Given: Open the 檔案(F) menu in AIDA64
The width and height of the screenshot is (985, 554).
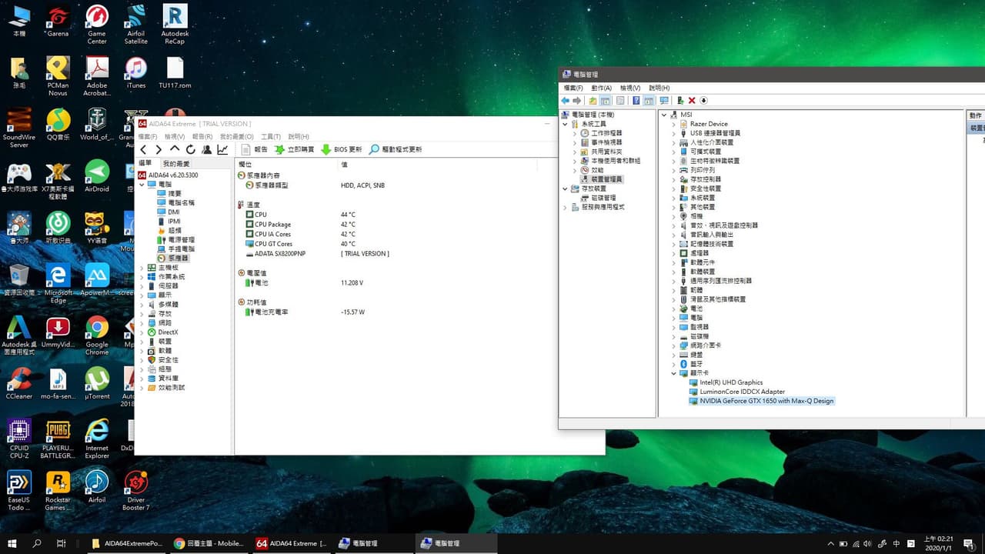Looking at the screenshot, I should [147, 137].
